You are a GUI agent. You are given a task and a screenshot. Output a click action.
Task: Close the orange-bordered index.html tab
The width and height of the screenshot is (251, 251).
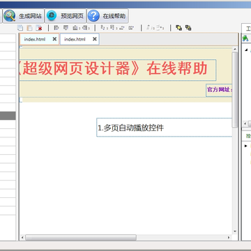(54, 39)
